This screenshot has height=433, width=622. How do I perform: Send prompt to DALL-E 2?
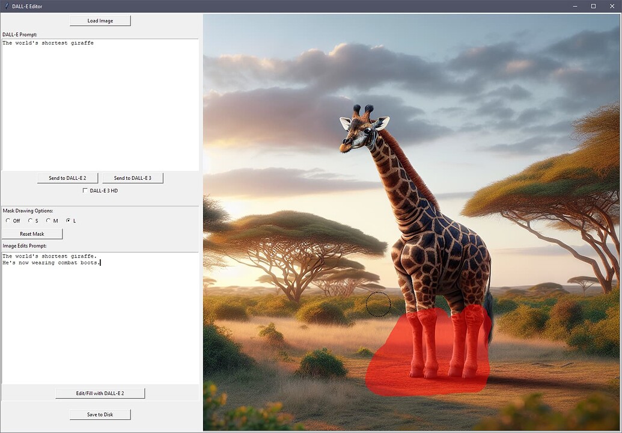pyautogui.click(x=67, y=178)
